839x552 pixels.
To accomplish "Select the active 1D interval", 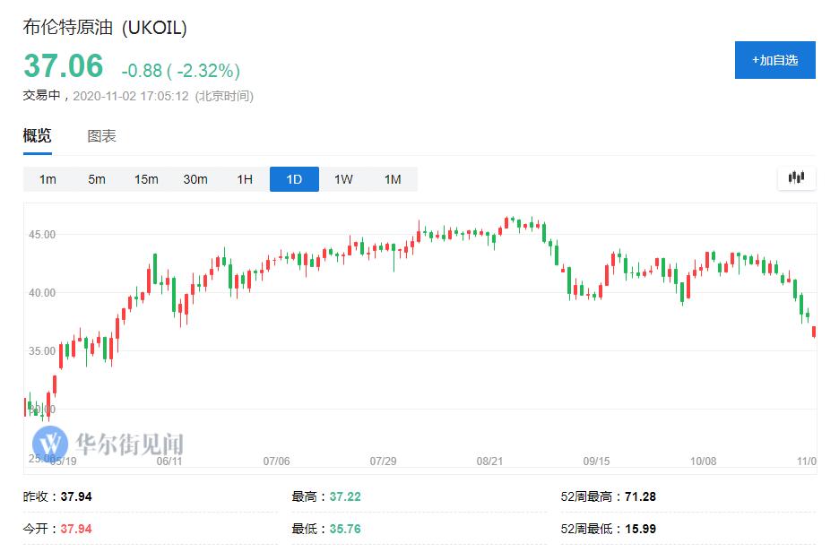I will (294, 179).
